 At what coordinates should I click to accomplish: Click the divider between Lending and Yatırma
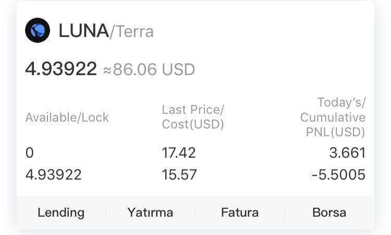click(106, 213)
